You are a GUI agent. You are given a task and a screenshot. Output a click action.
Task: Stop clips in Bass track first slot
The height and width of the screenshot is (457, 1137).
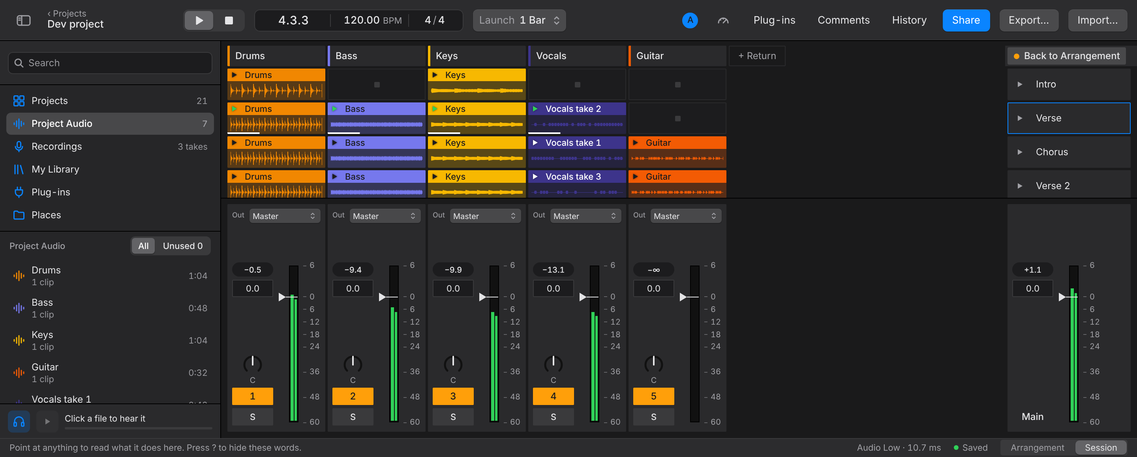pyautogui.click(x=377, y=85)
